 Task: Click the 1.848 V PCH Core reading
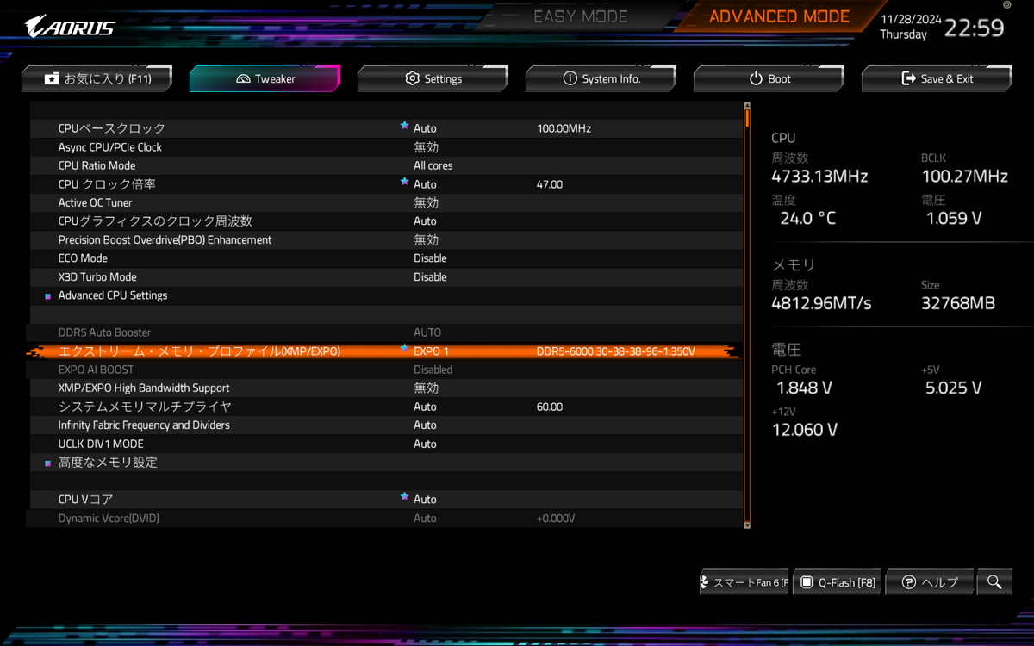click(x=804, y=388)
